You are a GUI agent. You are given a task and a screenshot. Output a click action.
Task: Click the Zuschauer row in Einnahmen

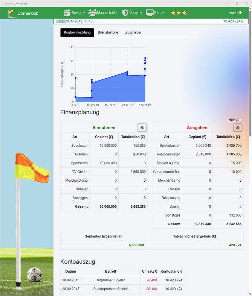coord(104,146)
